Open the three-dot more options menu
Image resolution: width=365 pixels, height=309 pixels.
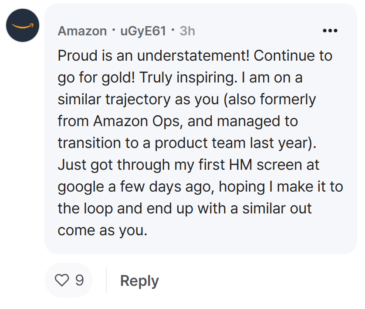tap(330, 31)
